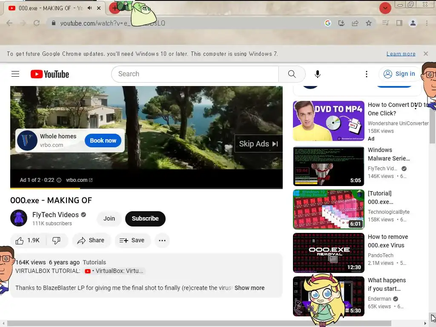
Task: Expand description with Show more
Action: [250, 288]
